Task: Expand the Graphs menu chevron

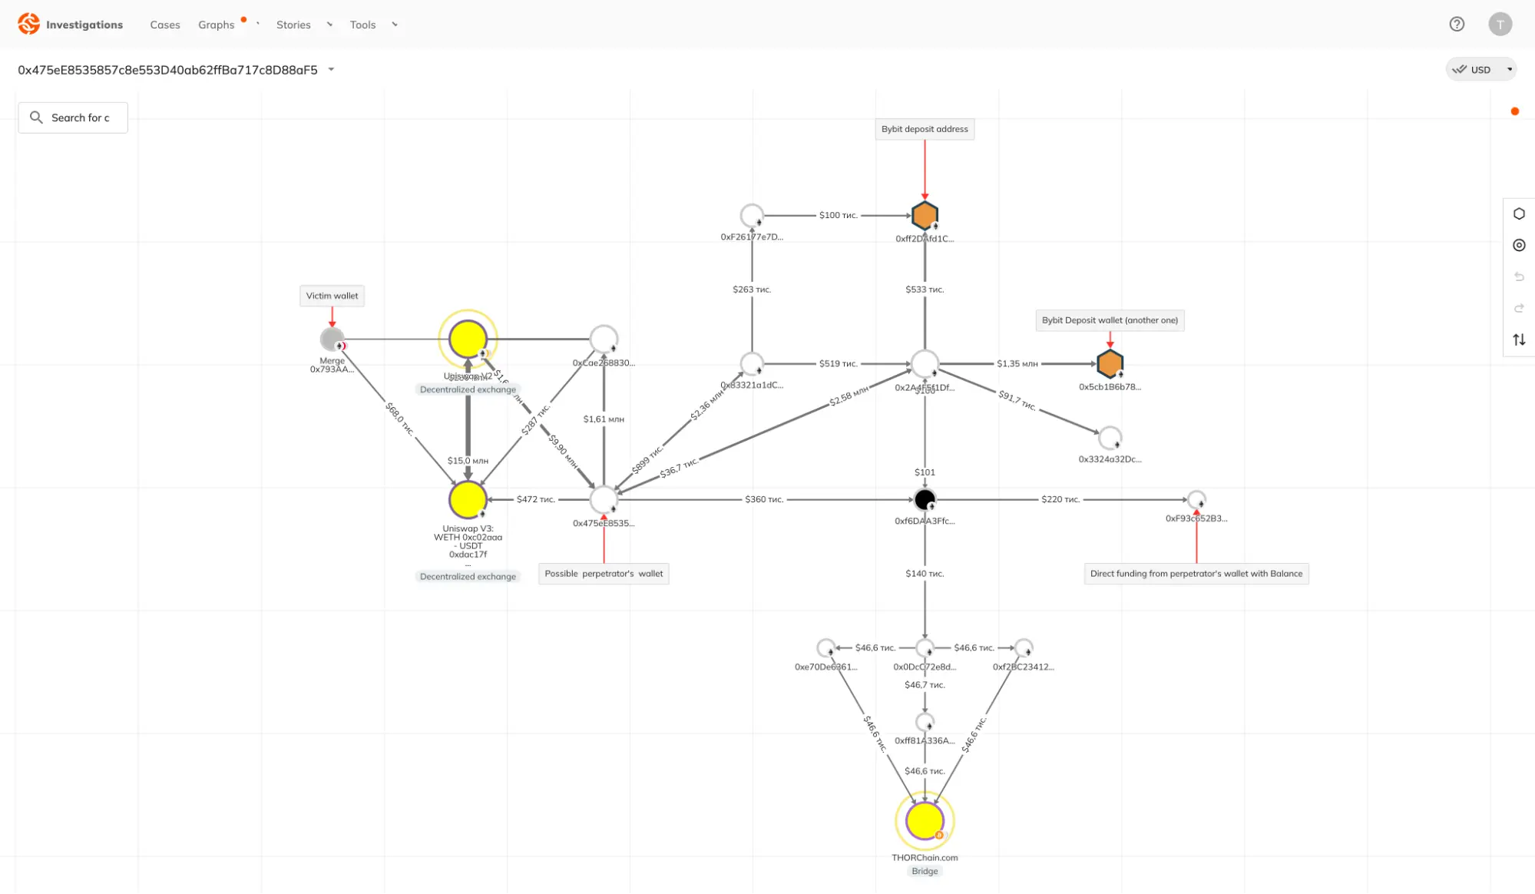Action: 258,24
